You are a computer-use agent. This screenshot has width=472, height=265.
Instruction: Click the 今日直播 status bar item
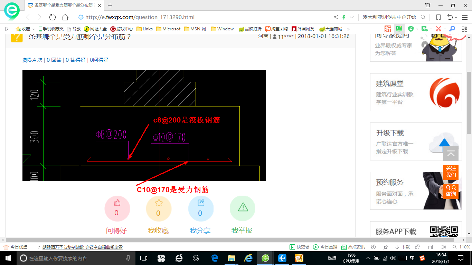pos(325,247)
